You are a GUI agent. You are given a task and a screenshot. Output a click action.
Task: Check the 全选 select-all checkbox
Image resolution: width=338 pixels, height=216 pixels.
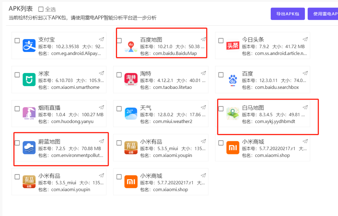click(41, 9)
